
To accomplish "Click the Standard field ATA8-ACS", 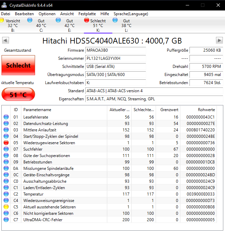I will [154, 91].
